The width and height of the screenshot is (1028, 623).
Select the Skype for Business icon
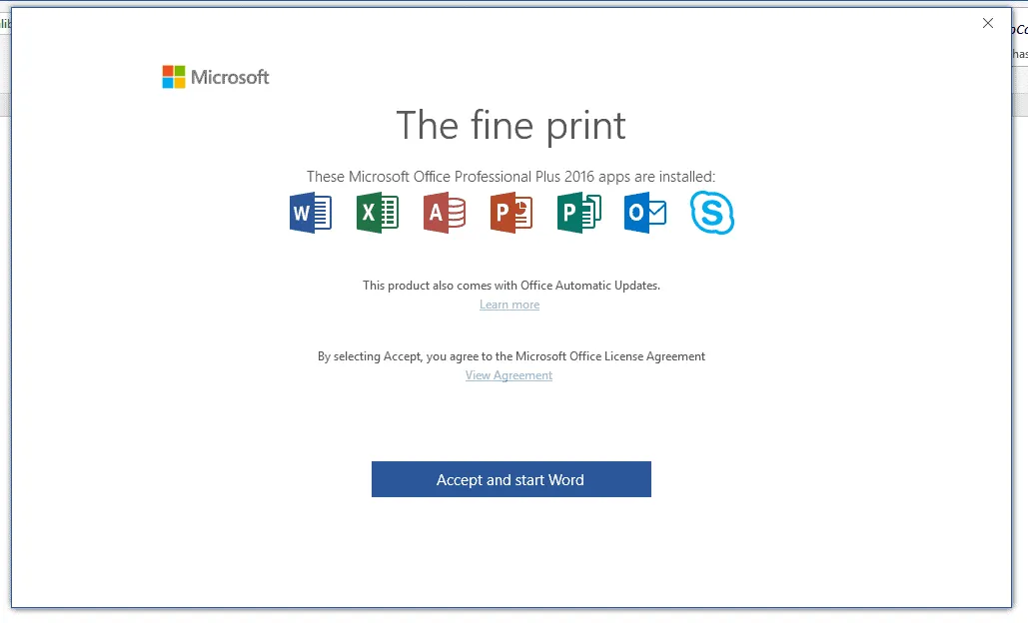[x=711, y=212]
